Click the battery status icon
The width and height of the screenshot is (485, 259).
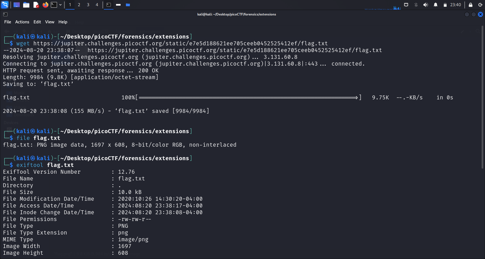pyautogui.click(x=445, y=5)
